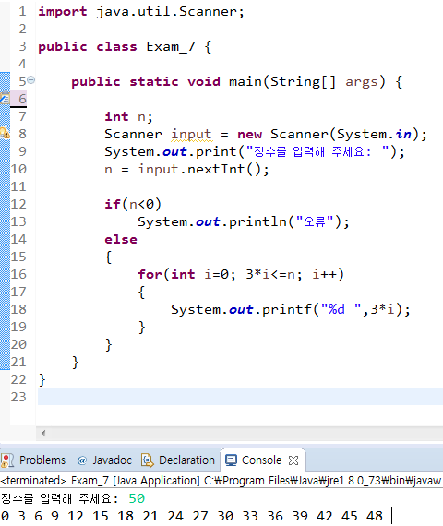This screenshot has height=526, width=443.
Task: Click console input value 50
Action: [x=137, y=498]
